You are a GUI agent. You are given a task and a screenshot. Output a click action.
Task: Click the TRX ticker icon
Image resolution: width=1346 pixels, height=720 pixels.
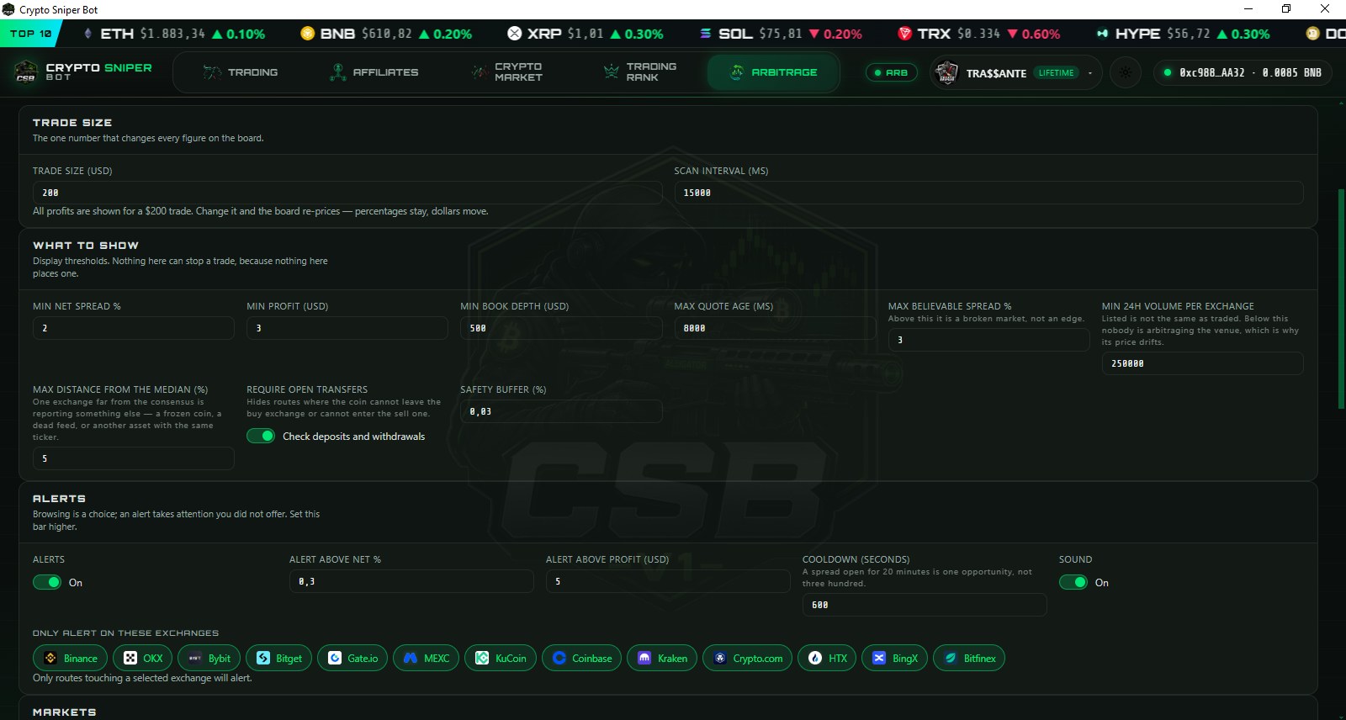click(905, 34)
